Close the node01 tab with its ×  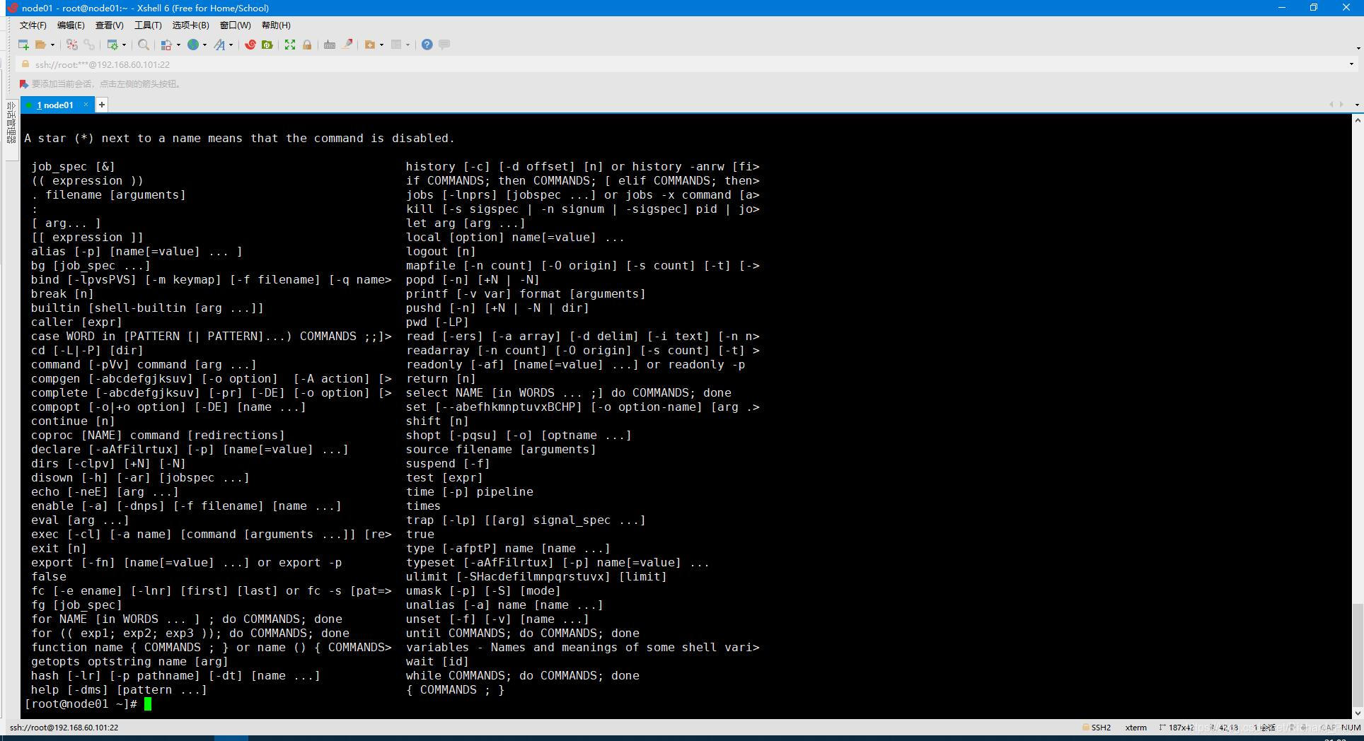click(86, 105)
